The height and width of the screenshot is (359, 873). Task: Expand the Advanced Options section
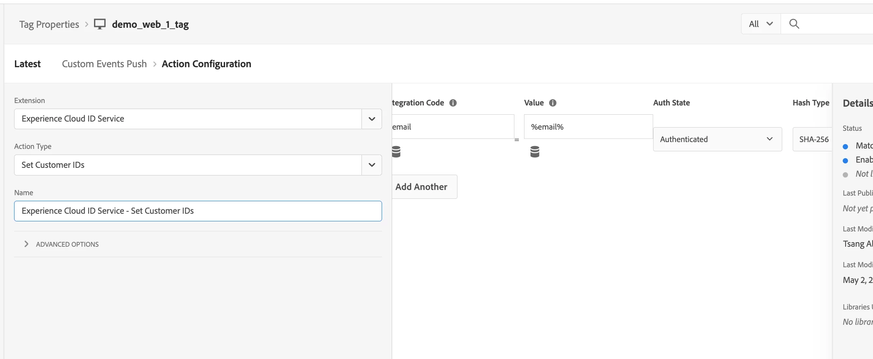[x=27, y=244]
